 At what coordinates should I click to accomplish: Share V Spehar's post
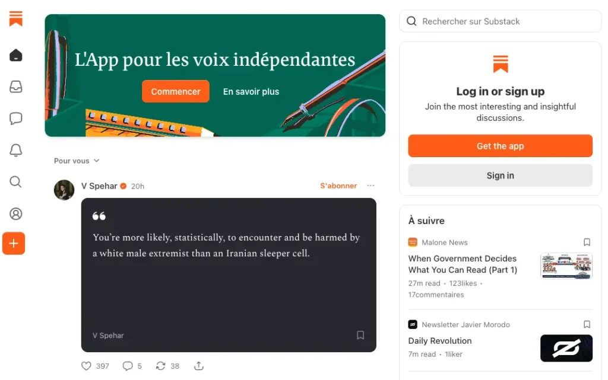pyautogui.click(x=199, y=366)
